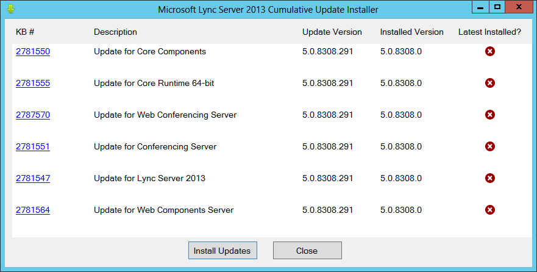Viewport: 537px width, 272px height.
Task: Click installed version in Update for Conferencing Server row
Action: click(x=401, y=146)
